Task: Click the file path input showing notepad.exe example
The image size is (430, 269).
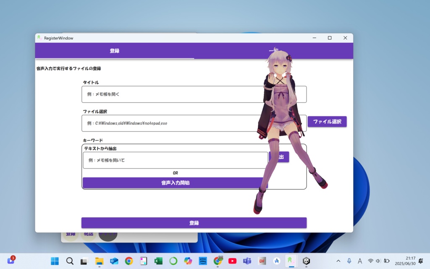Action: click(168, 123)
